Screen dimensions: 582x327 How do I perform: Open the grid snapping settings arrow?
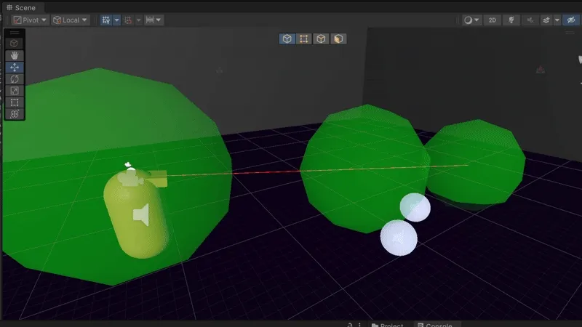coord(138,20)
